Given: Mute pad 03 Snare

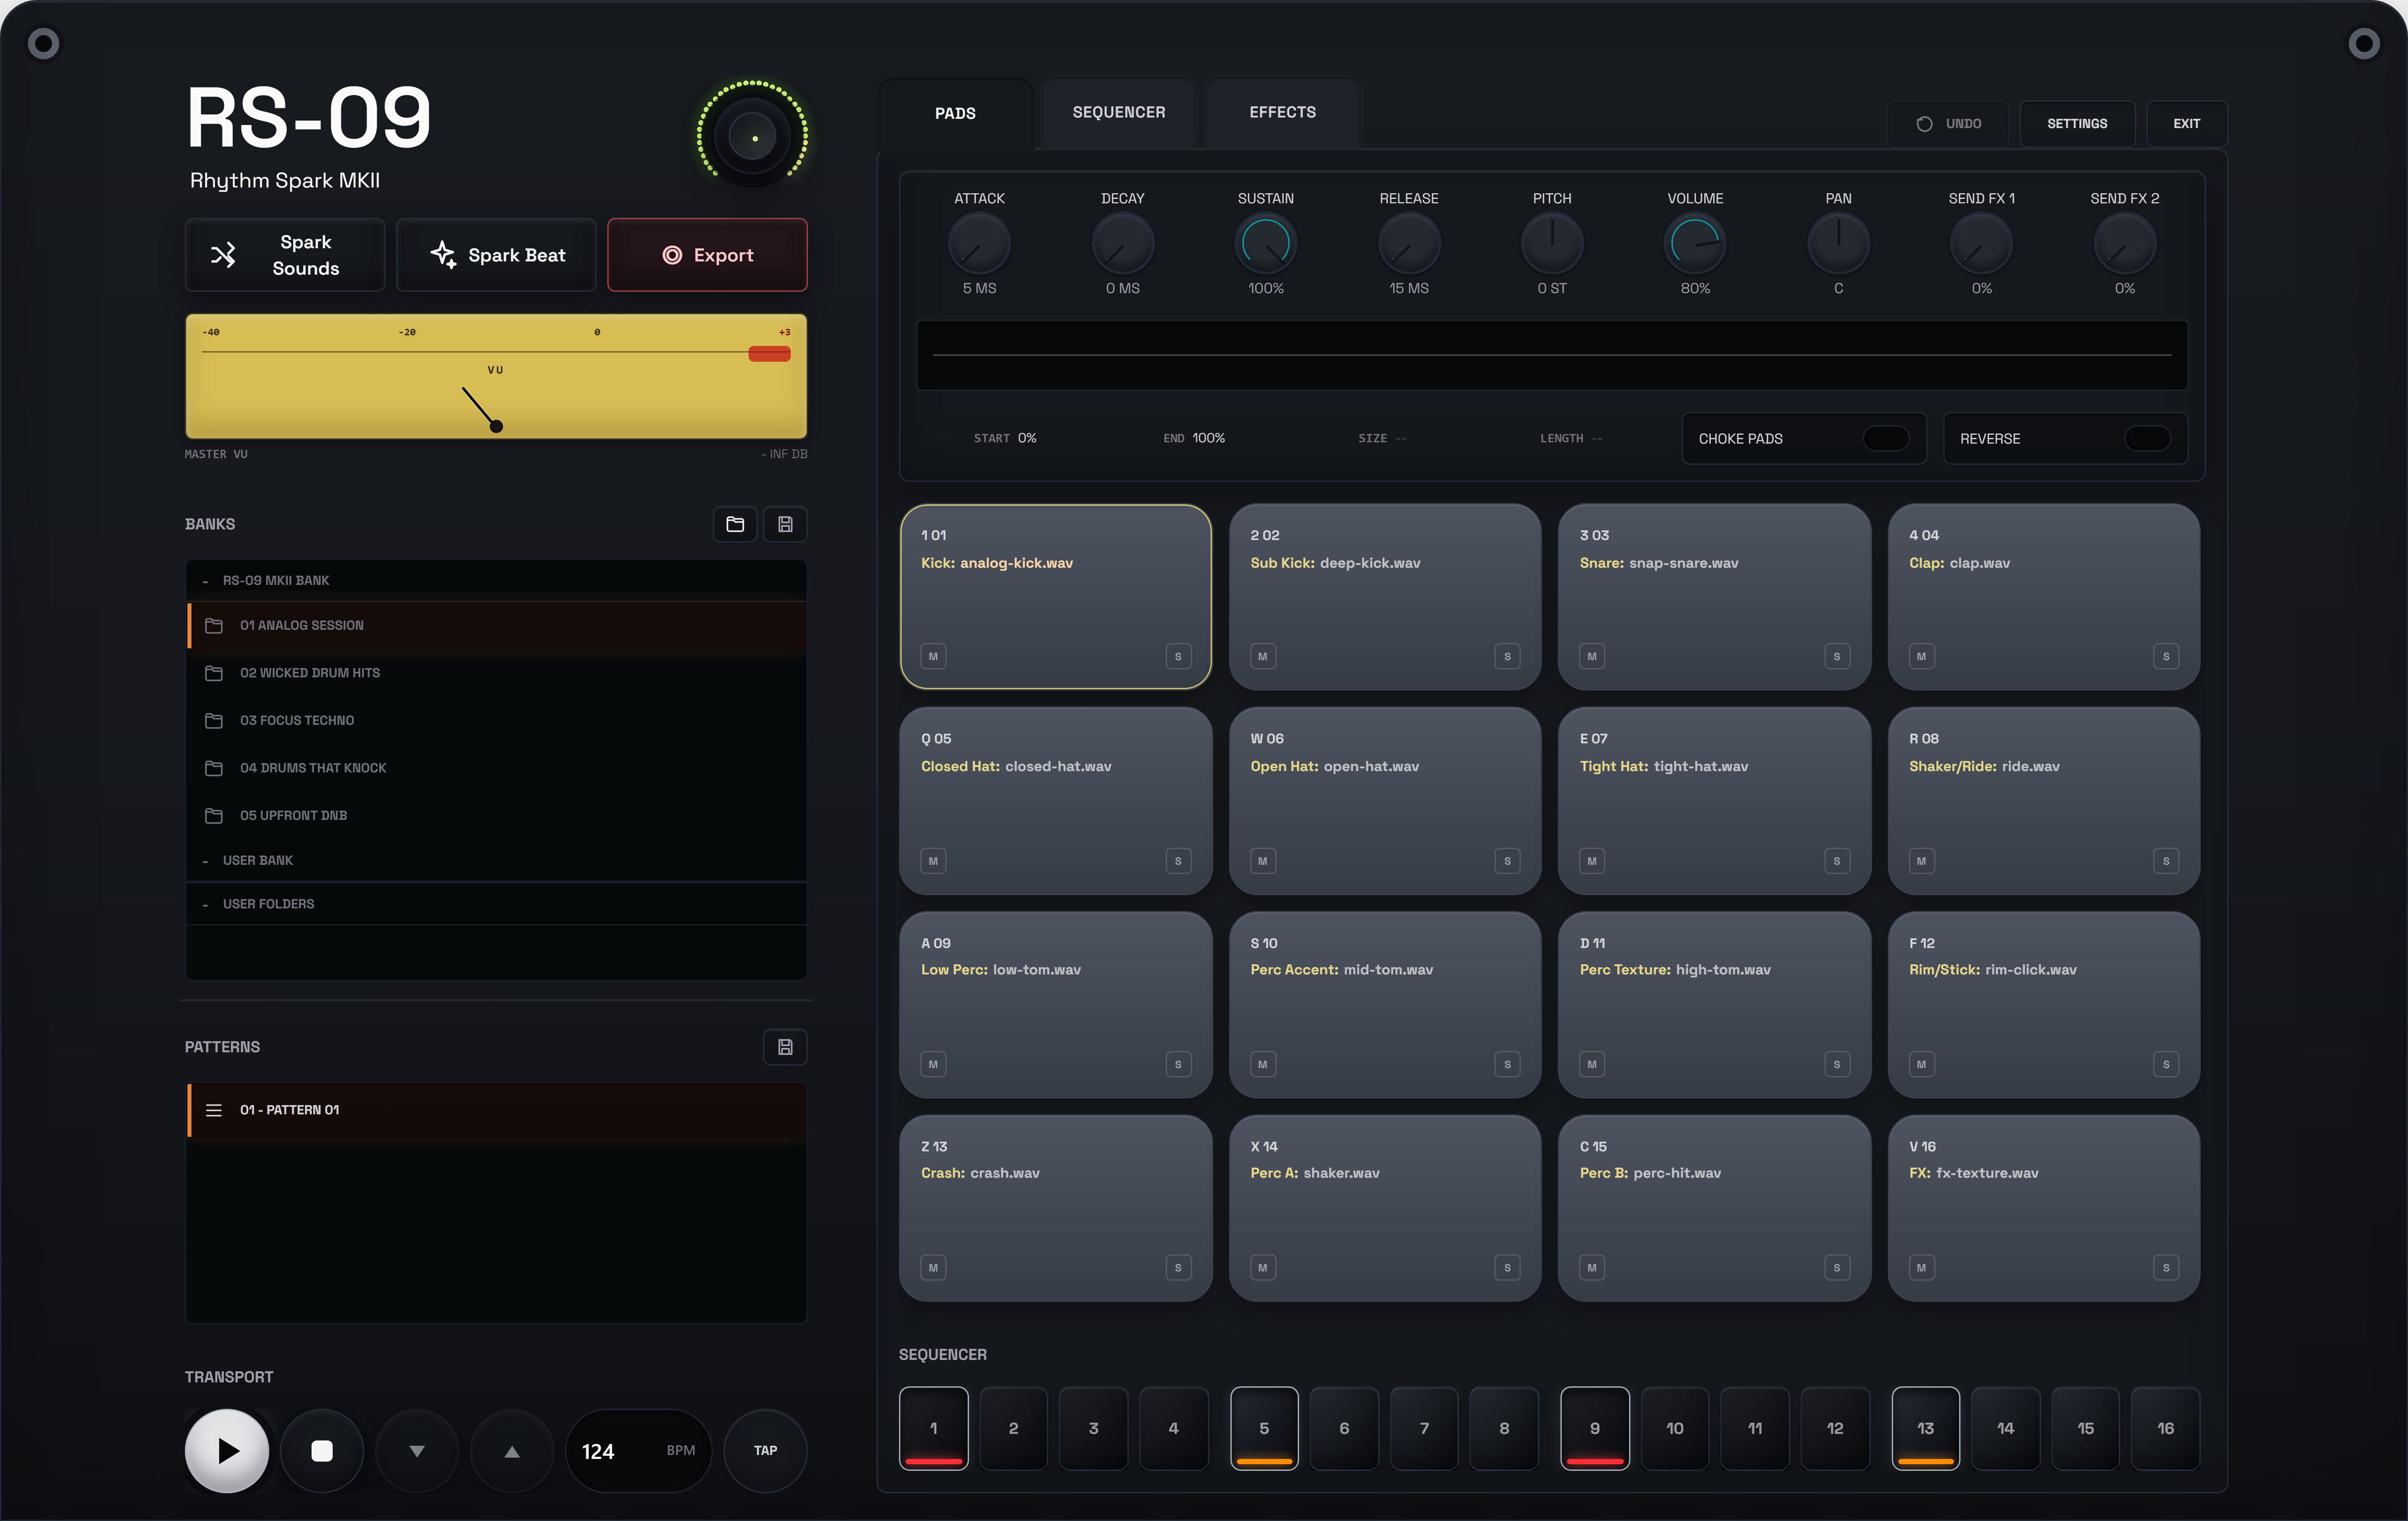Looking at the screenshot, I should pyautogui.click(x=1592, y=656).
